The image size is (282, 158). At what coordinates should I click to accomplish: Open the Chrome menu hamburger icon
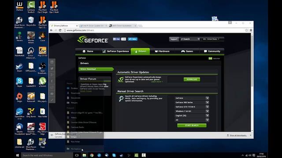251,30
